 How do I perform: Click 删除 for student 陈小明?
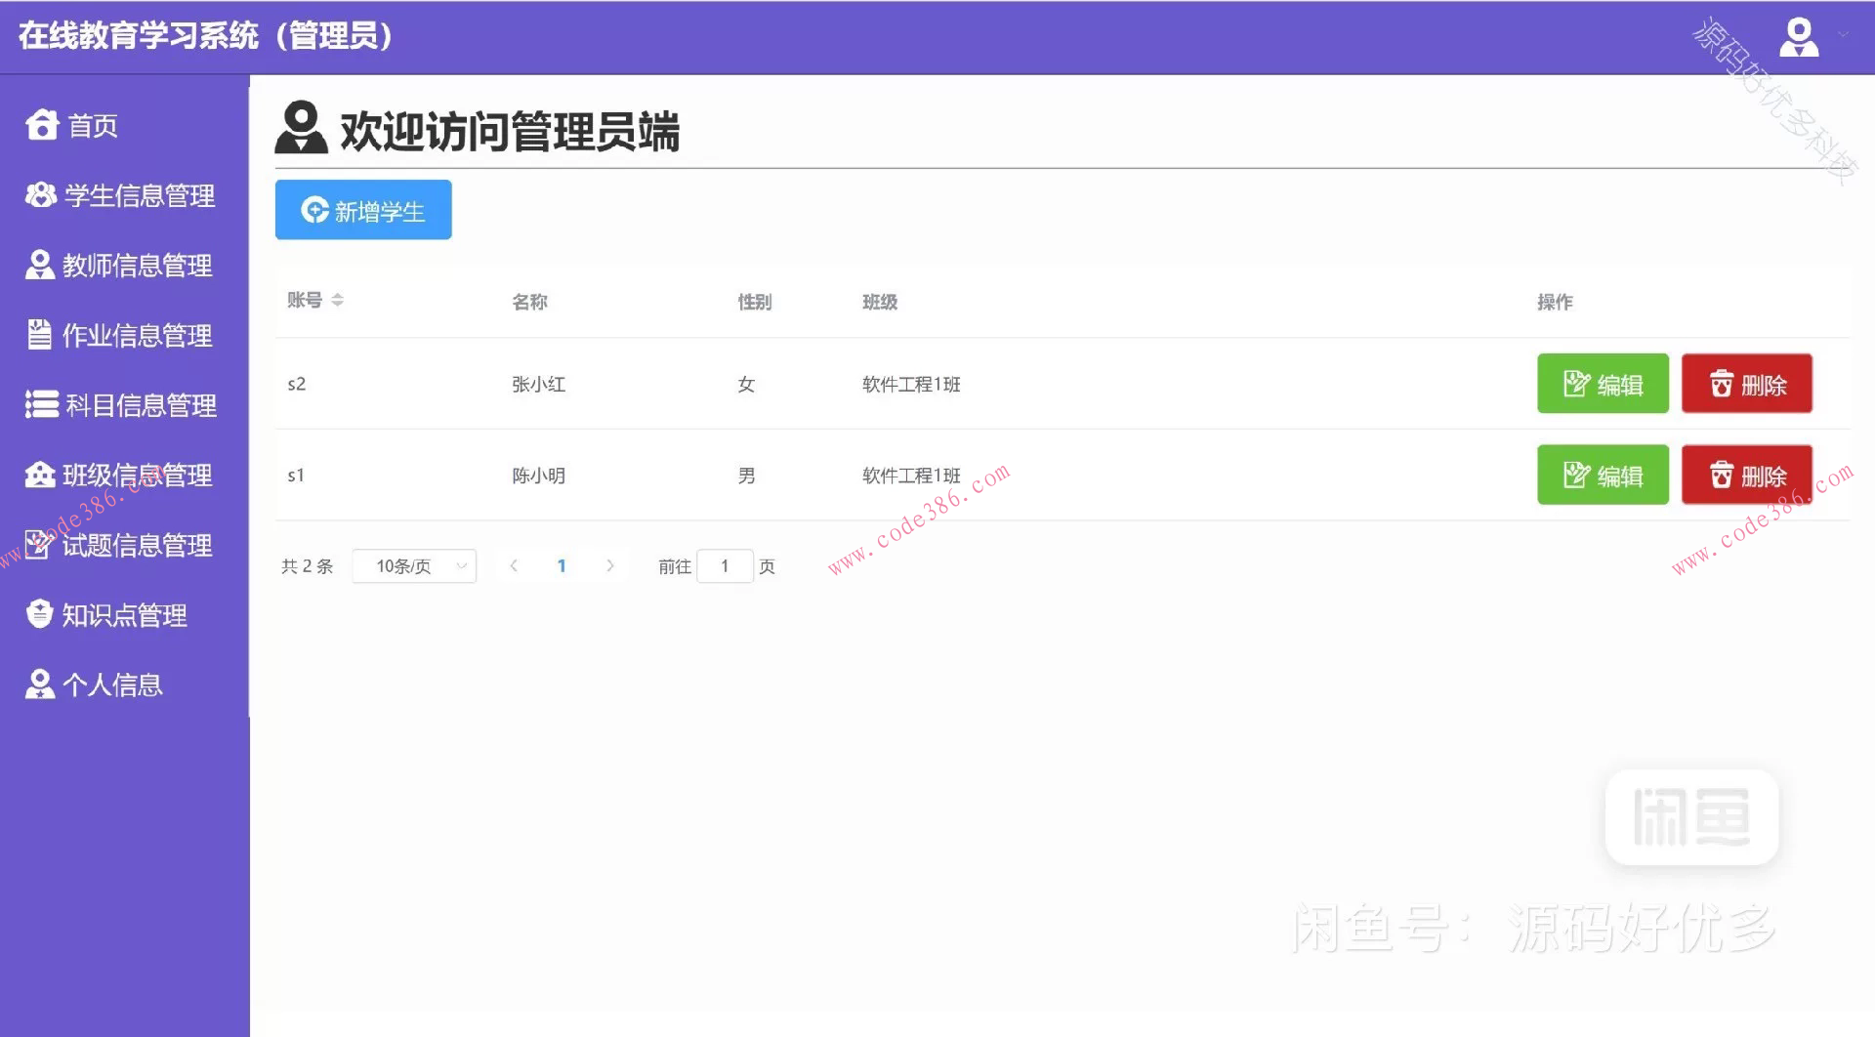coord(1746,476)
